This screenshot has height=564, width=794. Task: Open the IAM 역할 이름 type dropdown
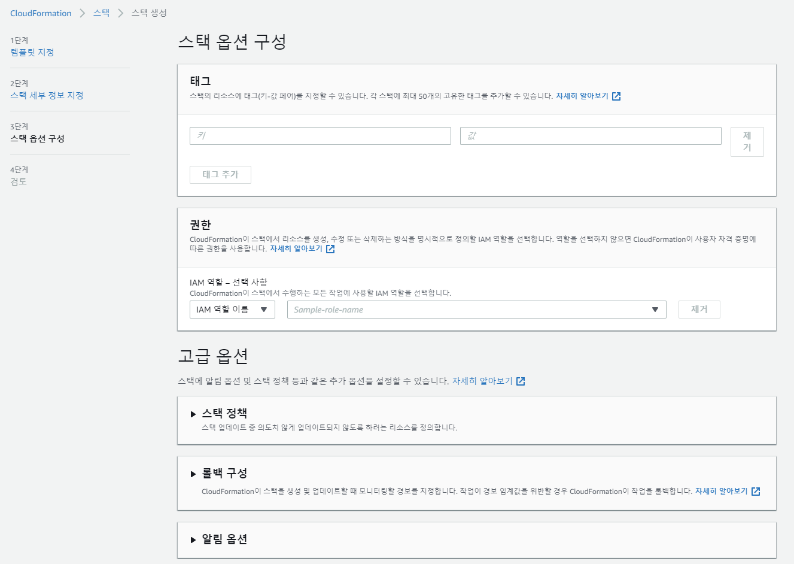[232, 310]
